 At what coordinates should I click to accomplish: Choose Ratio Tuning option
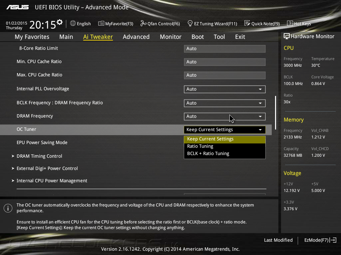(x=225, y=146)
